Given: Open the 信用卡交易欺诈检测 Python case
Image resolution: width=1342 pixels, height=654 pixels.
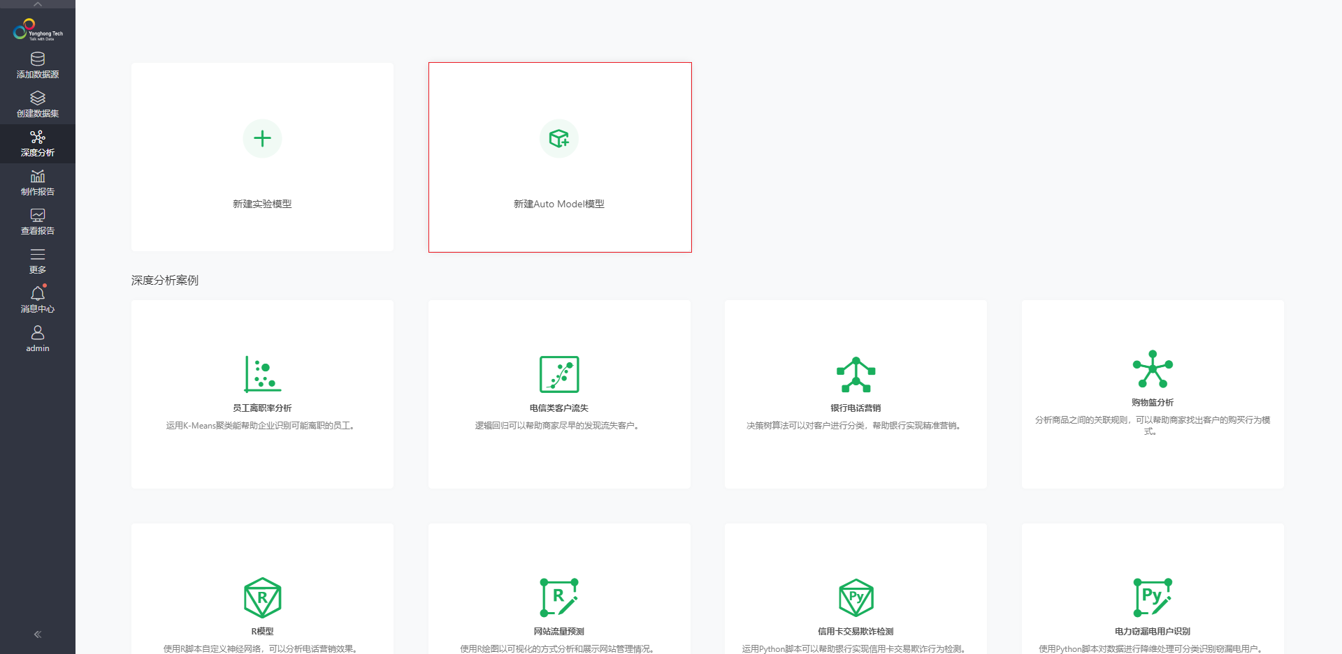Looking at the screenshot, I should pyautogui.click(x=856, y=597).
